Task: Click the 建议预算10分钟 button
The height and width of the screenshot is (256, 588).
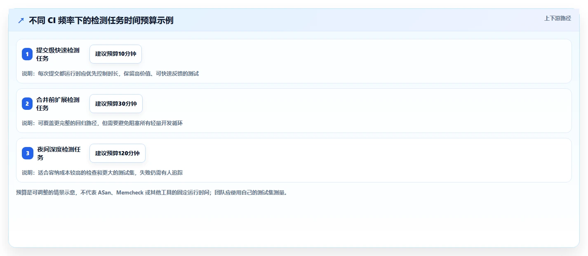Action: click(x=115, y=54)
